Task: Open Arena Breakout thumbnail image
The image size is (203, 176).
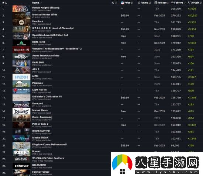Action: coord(21,56)
